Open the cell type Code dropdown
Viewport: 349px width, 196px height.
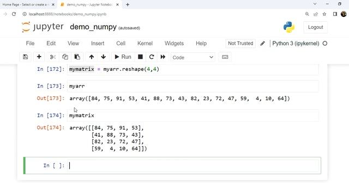(192, 57)
